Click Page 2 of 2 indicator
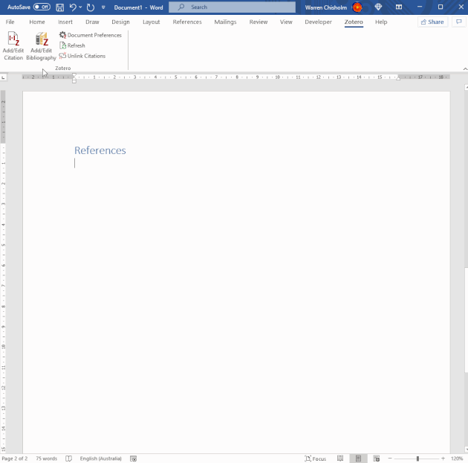This screenshot has width=468, height=463. [x=15, y=459]
